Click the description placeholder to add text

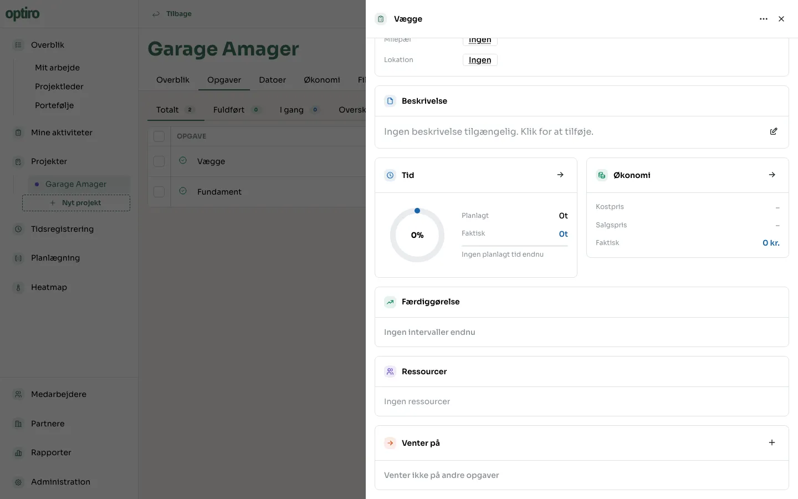coord(489,132)
